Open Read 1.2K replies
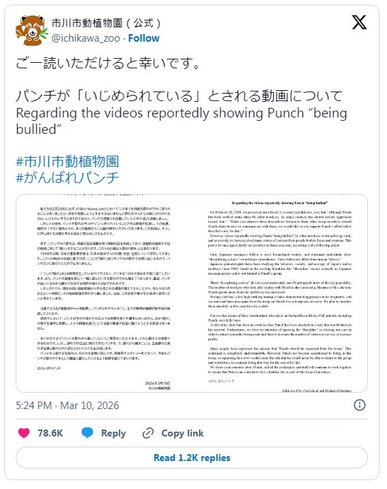The height and width of the screenshot is (489, 387). pos(192,458)
